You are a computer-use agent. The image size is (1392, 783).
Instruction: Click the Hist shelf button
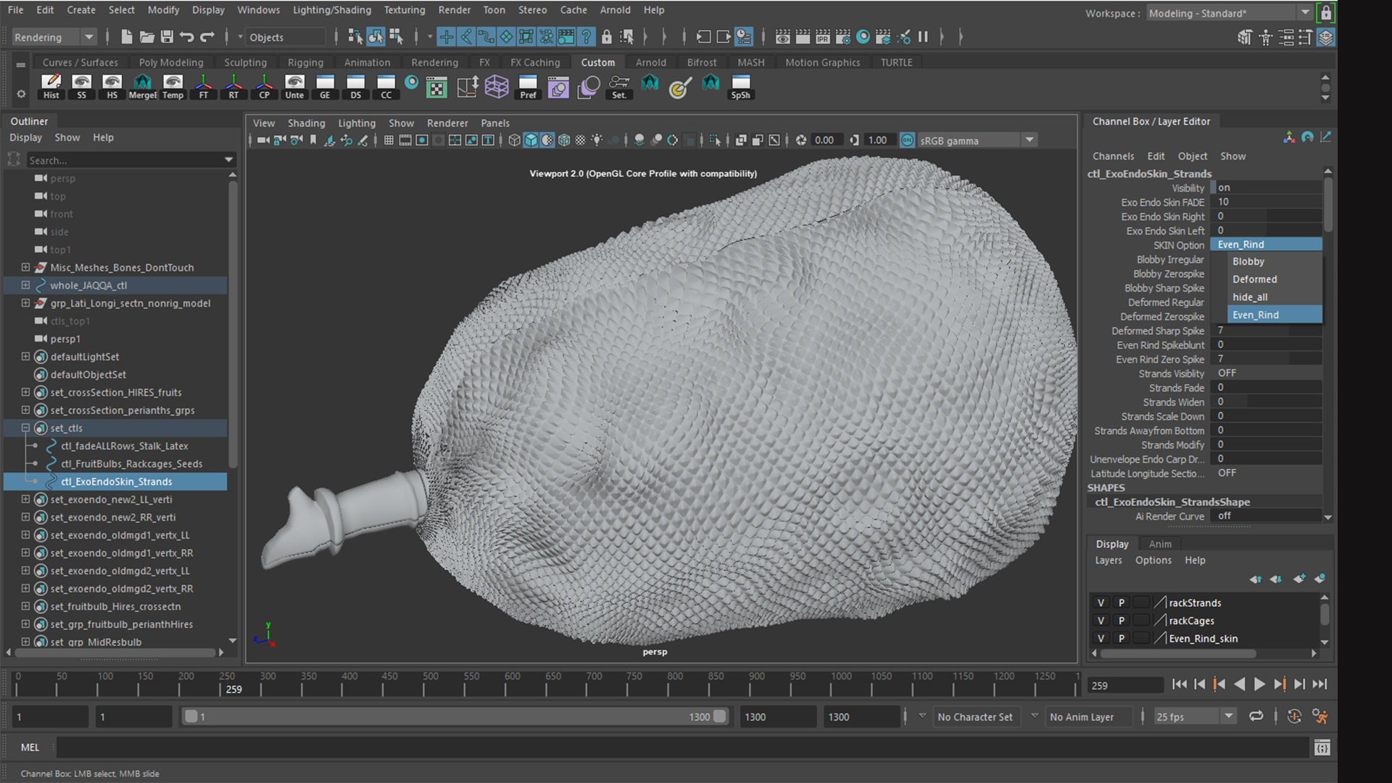(51, 86)
